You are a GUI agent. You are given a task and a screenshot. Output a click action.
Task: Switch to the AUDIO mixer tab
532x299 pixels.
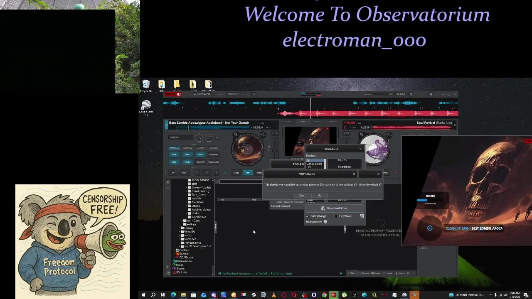click(288, 121)
